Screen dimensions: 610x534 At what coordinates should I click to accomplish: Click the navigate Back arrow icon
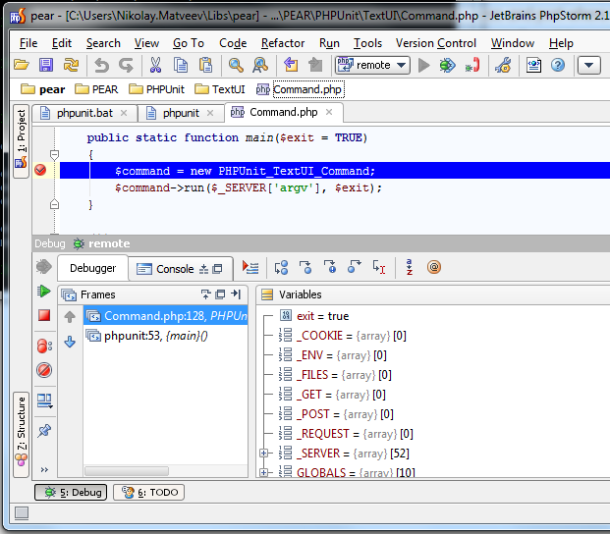(291, 65)
